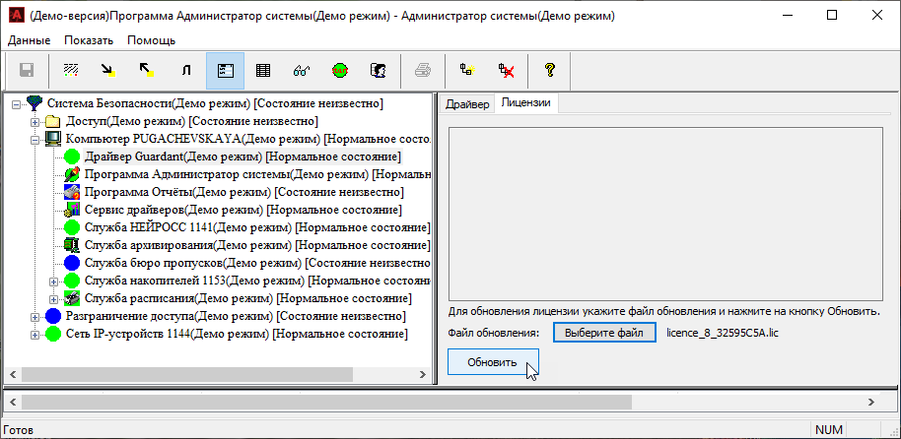Collapse the Компьютер PUGACHEVSKAYA node
901x439 pixels.
pos(35,139)
